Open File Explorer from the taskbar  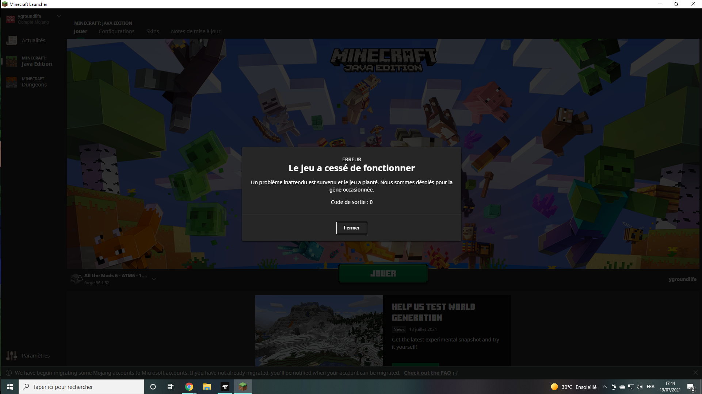coord(207,387)
